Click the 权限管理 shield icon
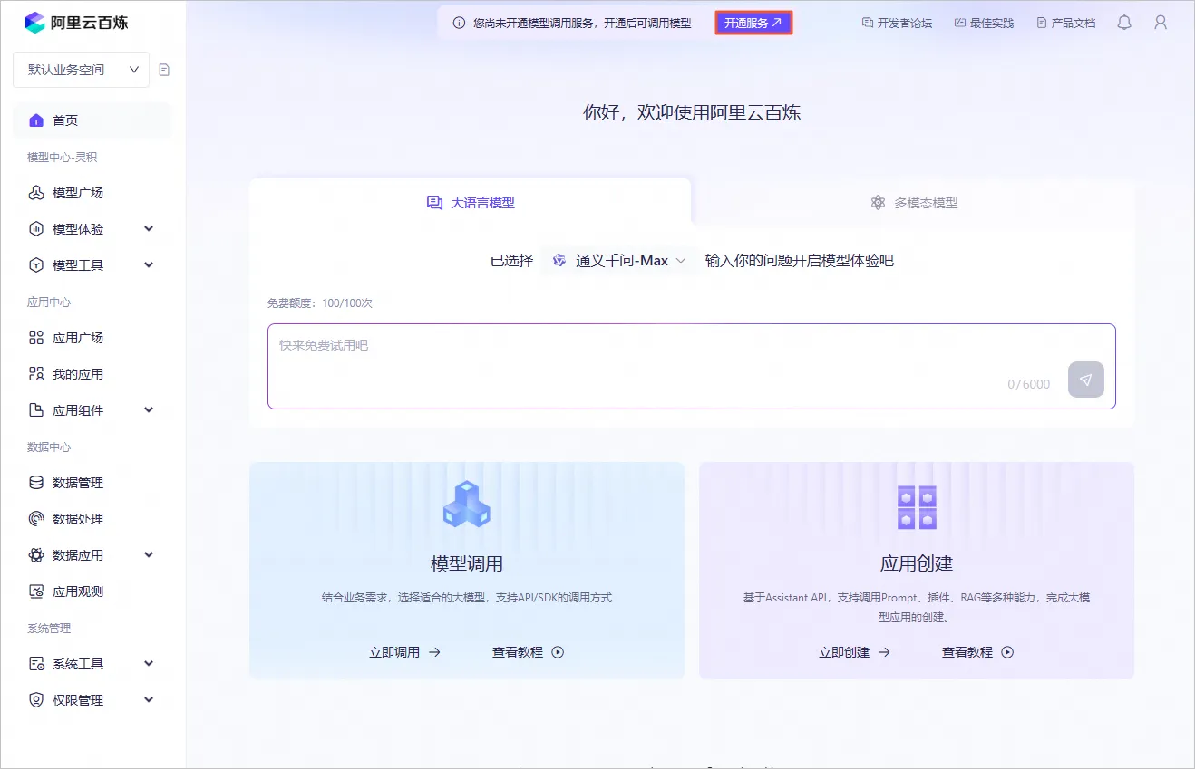 click(x=36, y=700)
